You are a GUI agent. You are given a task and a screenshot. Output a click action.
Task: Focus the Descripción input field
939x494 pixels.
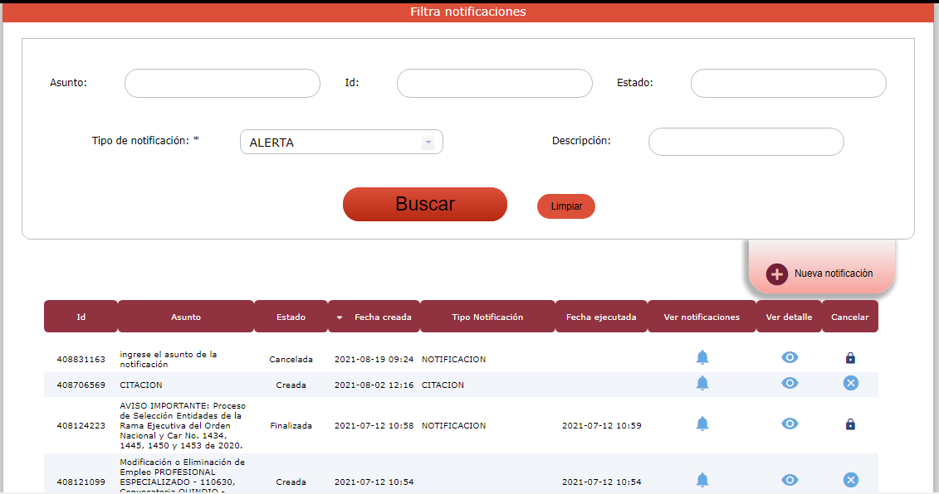[x=746, y=142]
